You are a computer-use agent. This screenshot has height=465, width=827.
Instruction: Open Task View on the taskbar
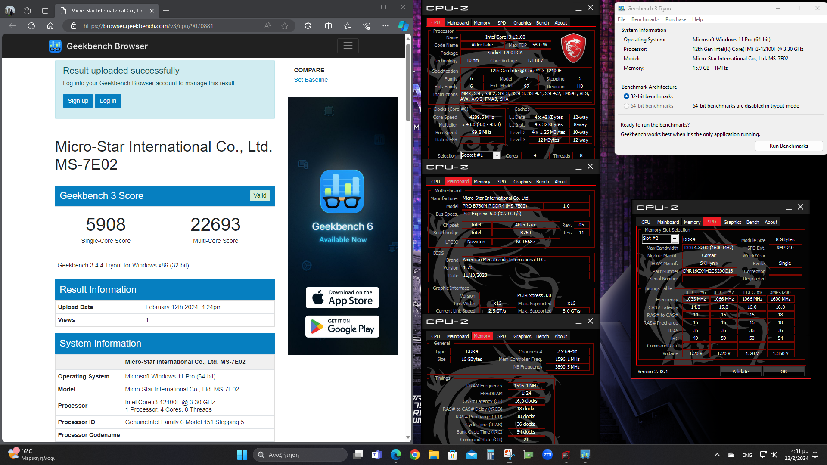358,455
